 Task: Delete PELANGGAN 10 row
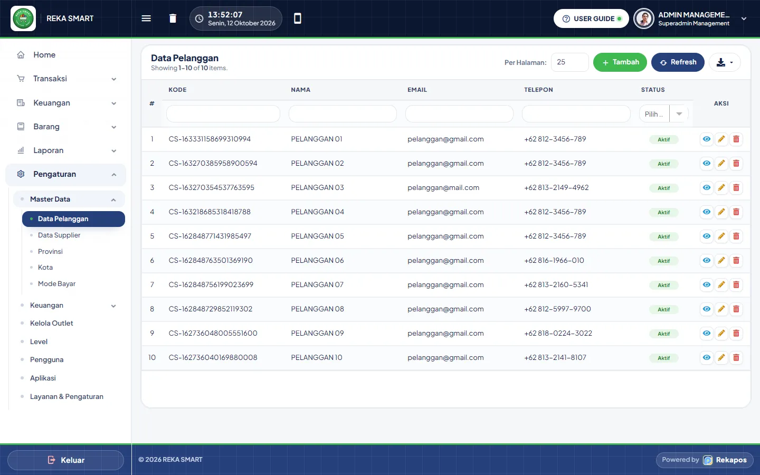[x=736, y=358]
